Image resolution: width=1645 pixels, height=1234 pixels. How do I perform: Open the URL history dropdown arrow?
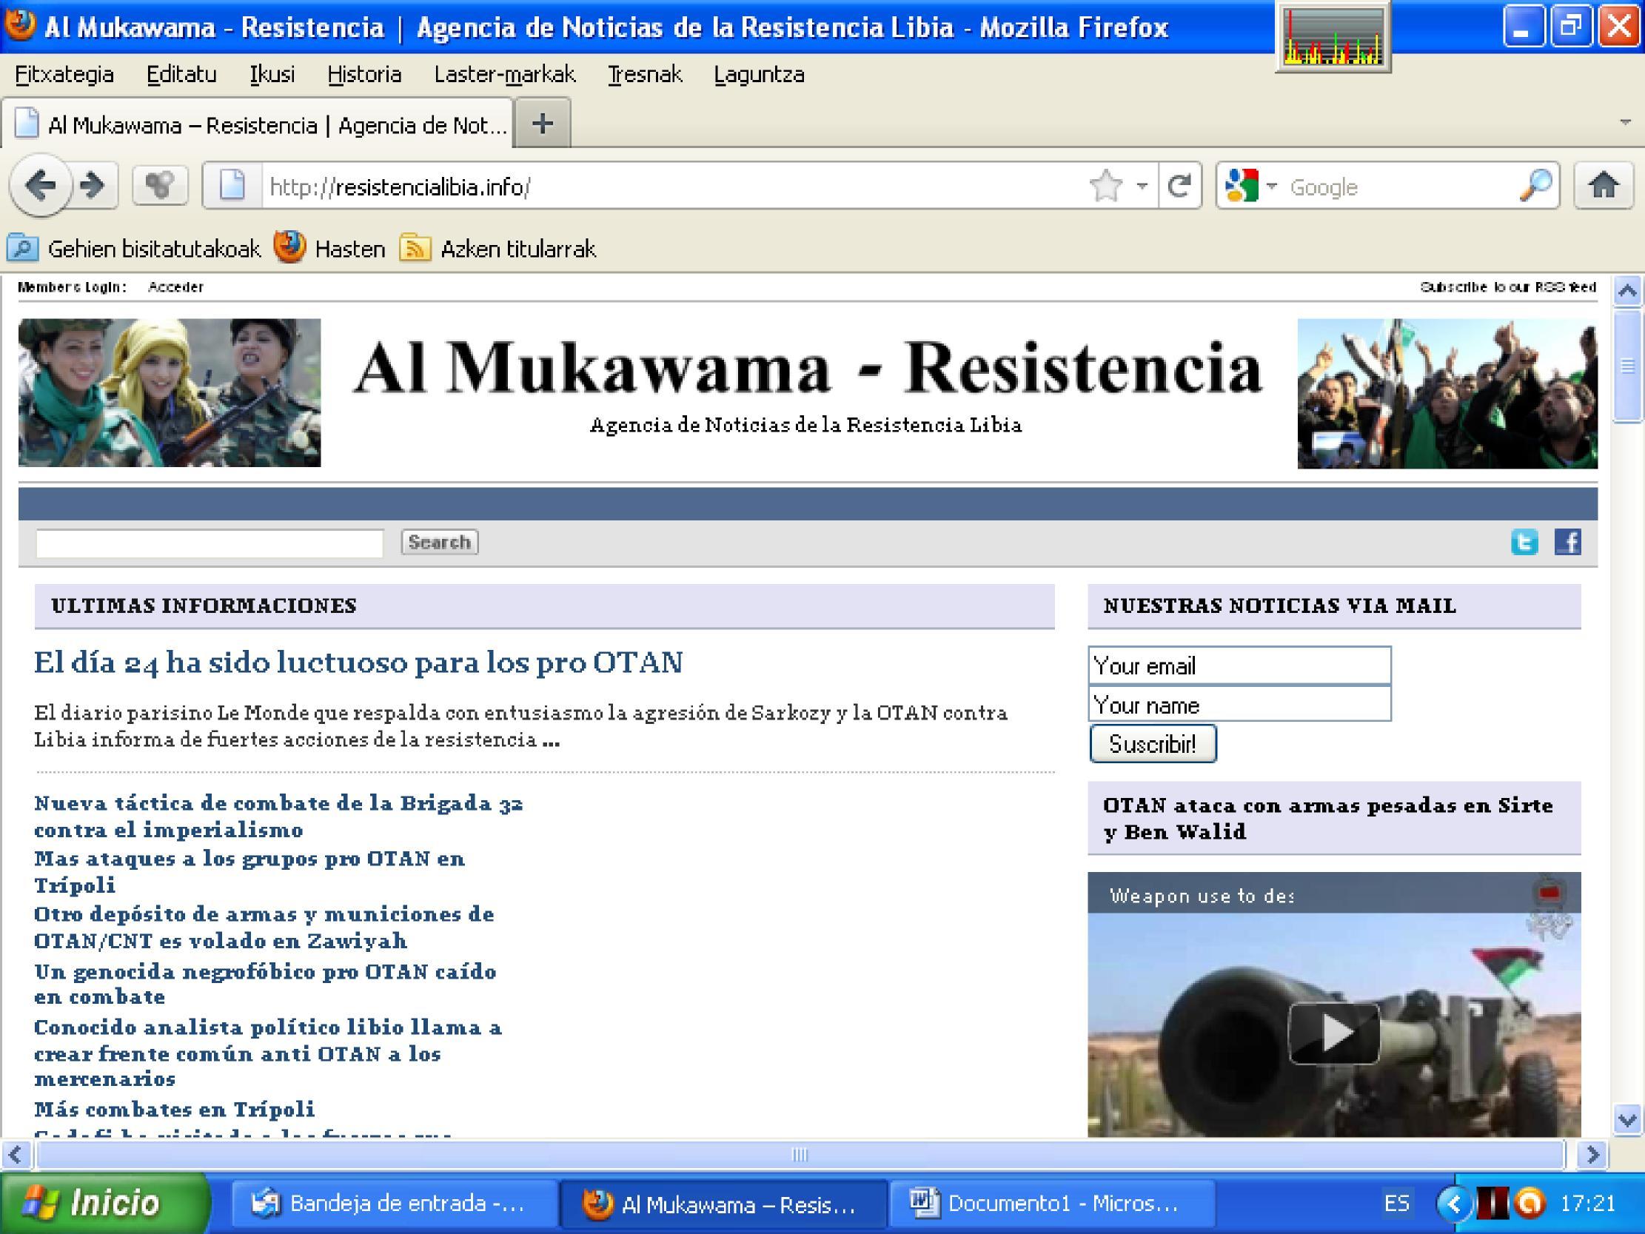tap(1142, 186)
